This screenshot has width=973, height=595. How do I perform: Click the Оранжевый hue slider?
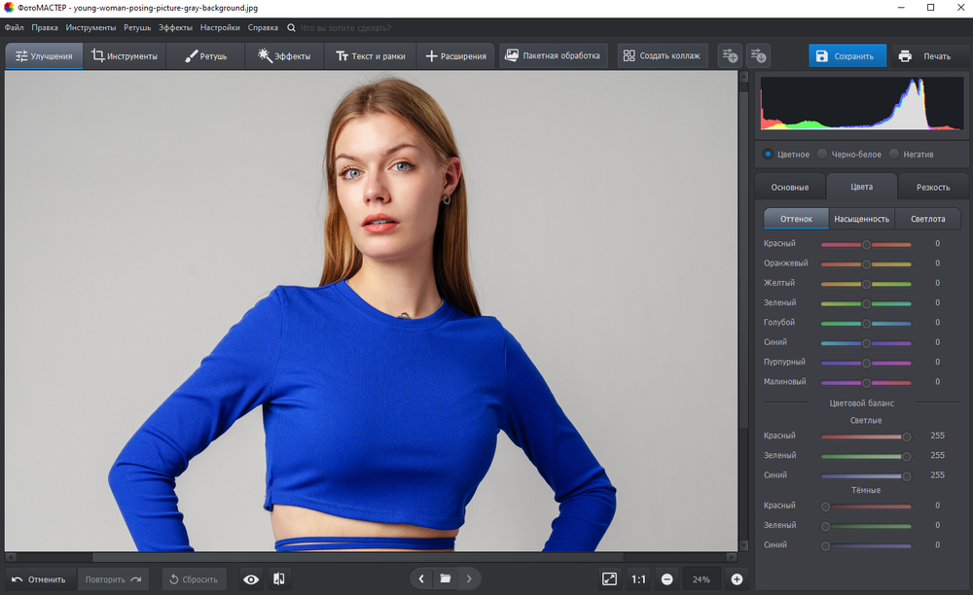click(x=866, y=264)
